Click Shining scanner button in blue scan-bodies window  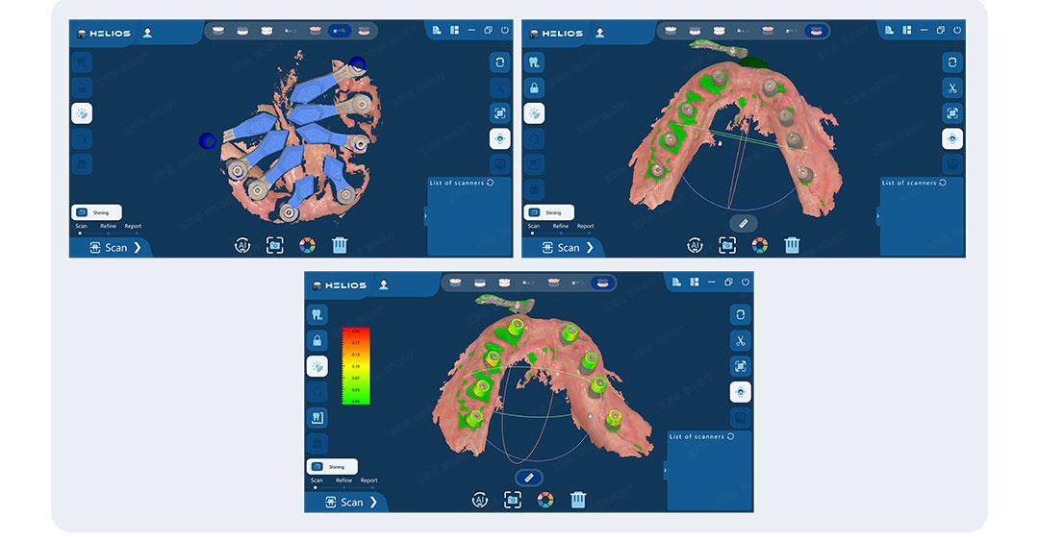[97, 212]
